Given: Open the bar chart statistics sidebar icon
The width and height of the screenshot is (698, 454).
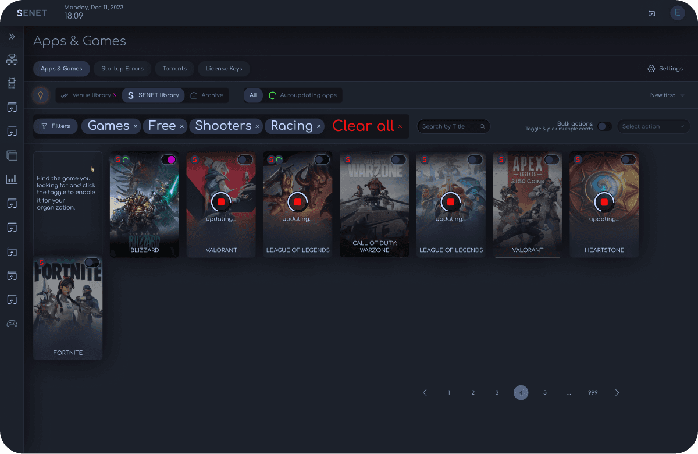Looking at the screenshot, I should click(x=12, y=179).
